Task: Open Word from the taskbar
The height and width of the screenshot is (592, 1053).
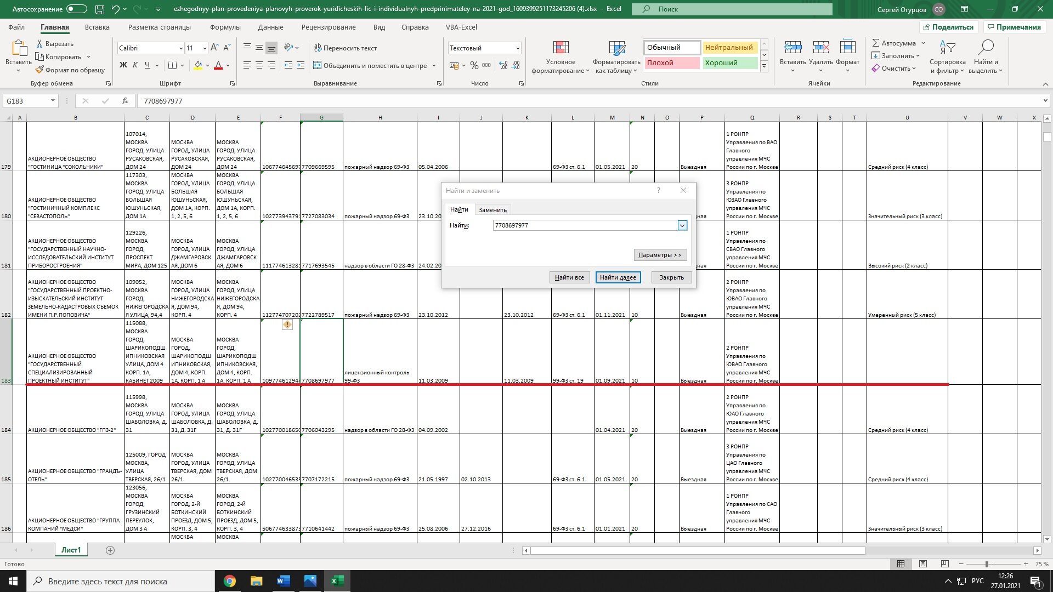Action: click(284, 581)
